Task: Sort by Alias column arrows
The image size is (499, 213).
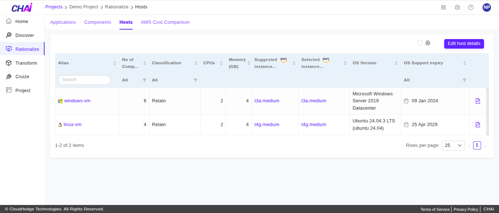Action: point(115,63)
